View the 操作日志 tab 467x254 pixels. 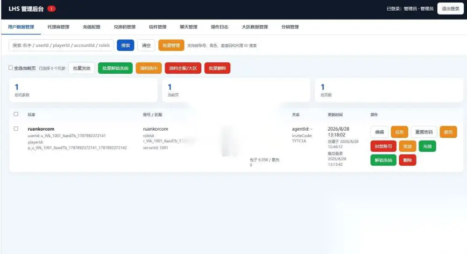[219, 27]
